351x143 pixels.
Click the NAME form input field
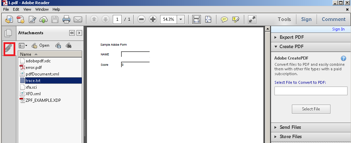click(135, 54)
